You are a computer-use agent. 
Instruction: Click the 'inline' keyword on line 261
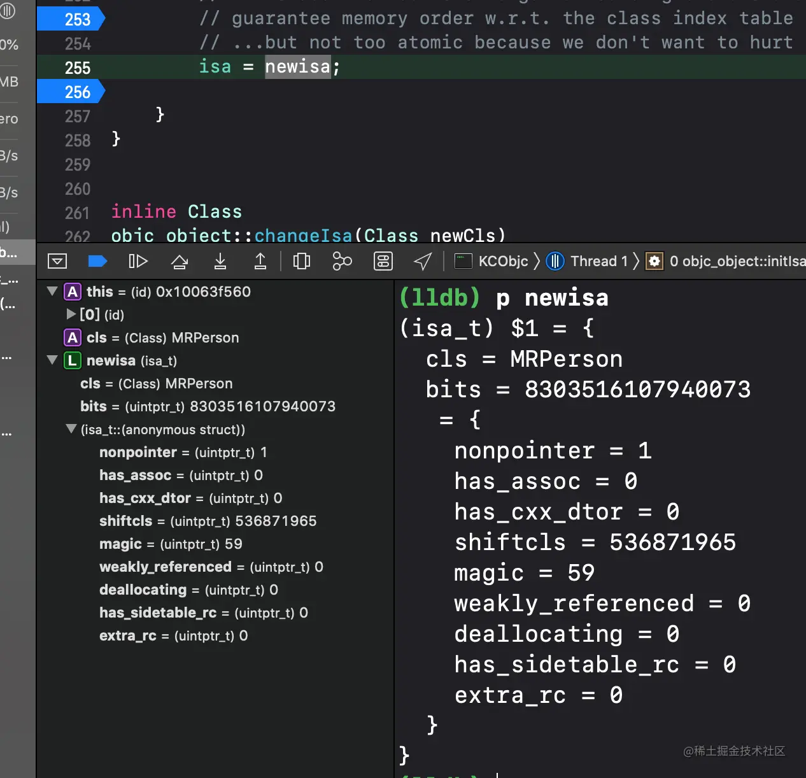(x=144, y=211)
